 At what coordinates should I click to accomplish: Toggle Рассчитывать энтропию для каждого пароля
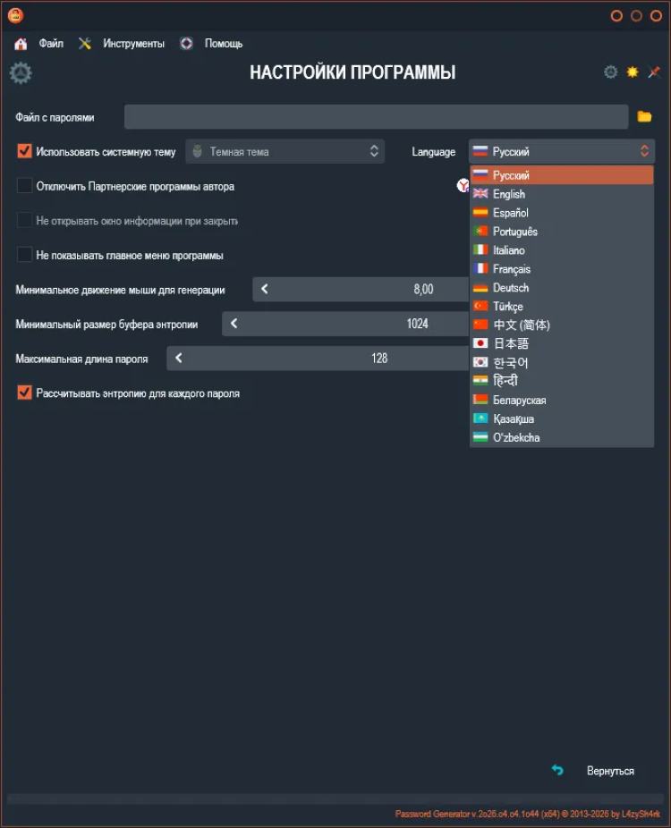tap(24, 393)
